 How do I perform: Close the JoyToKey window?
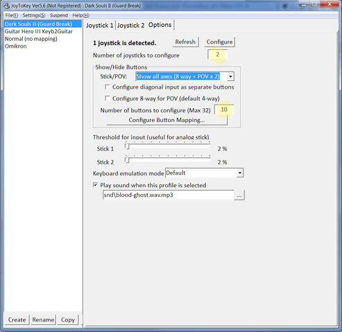pyautogui.click(x=330, y=4)
